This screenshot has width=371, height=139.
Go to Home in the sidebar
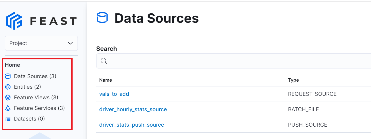(x=12, y=65)
